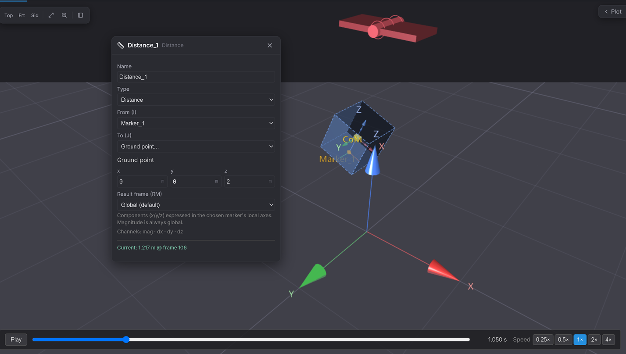Toggle the sidebar panel layout icon
The width and height of the screenshot is (626, 354).
coord(80,15)
